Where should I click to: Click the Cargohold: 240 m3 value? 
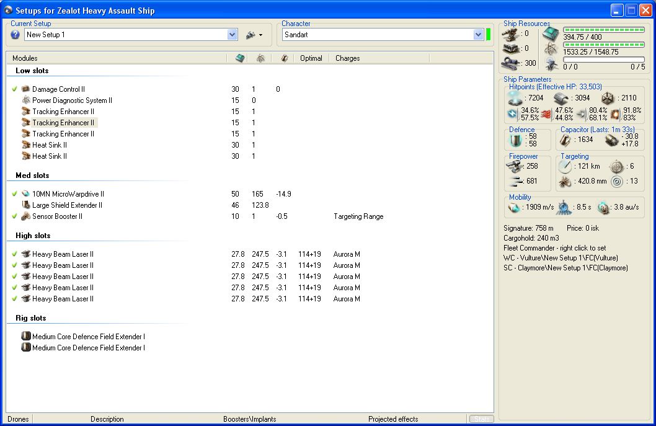coord(531,239)
